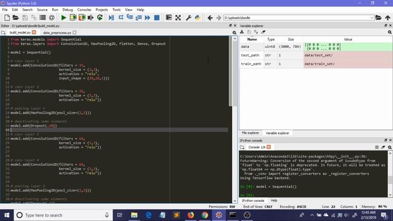Select the test_path variable row
Screen dimensions: 393x221
(316, 55)
